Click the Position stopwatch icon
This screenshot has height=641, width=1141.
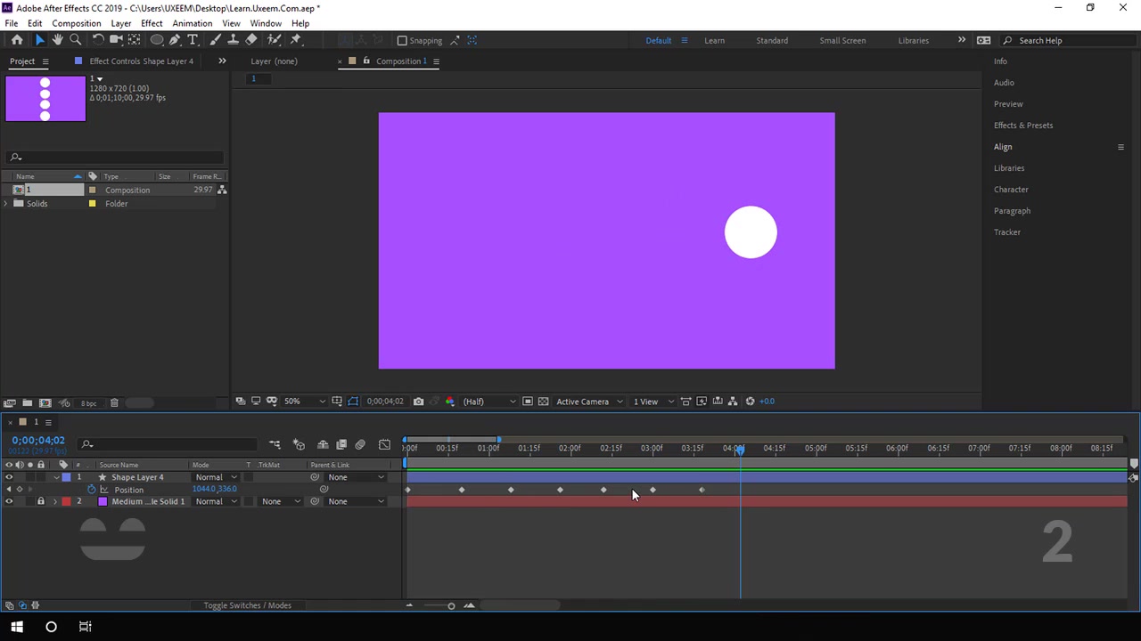91,490
